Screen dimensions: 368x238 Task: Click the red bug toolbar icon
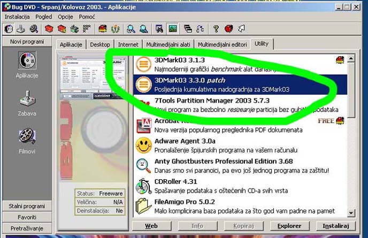(x=228, y=29)
